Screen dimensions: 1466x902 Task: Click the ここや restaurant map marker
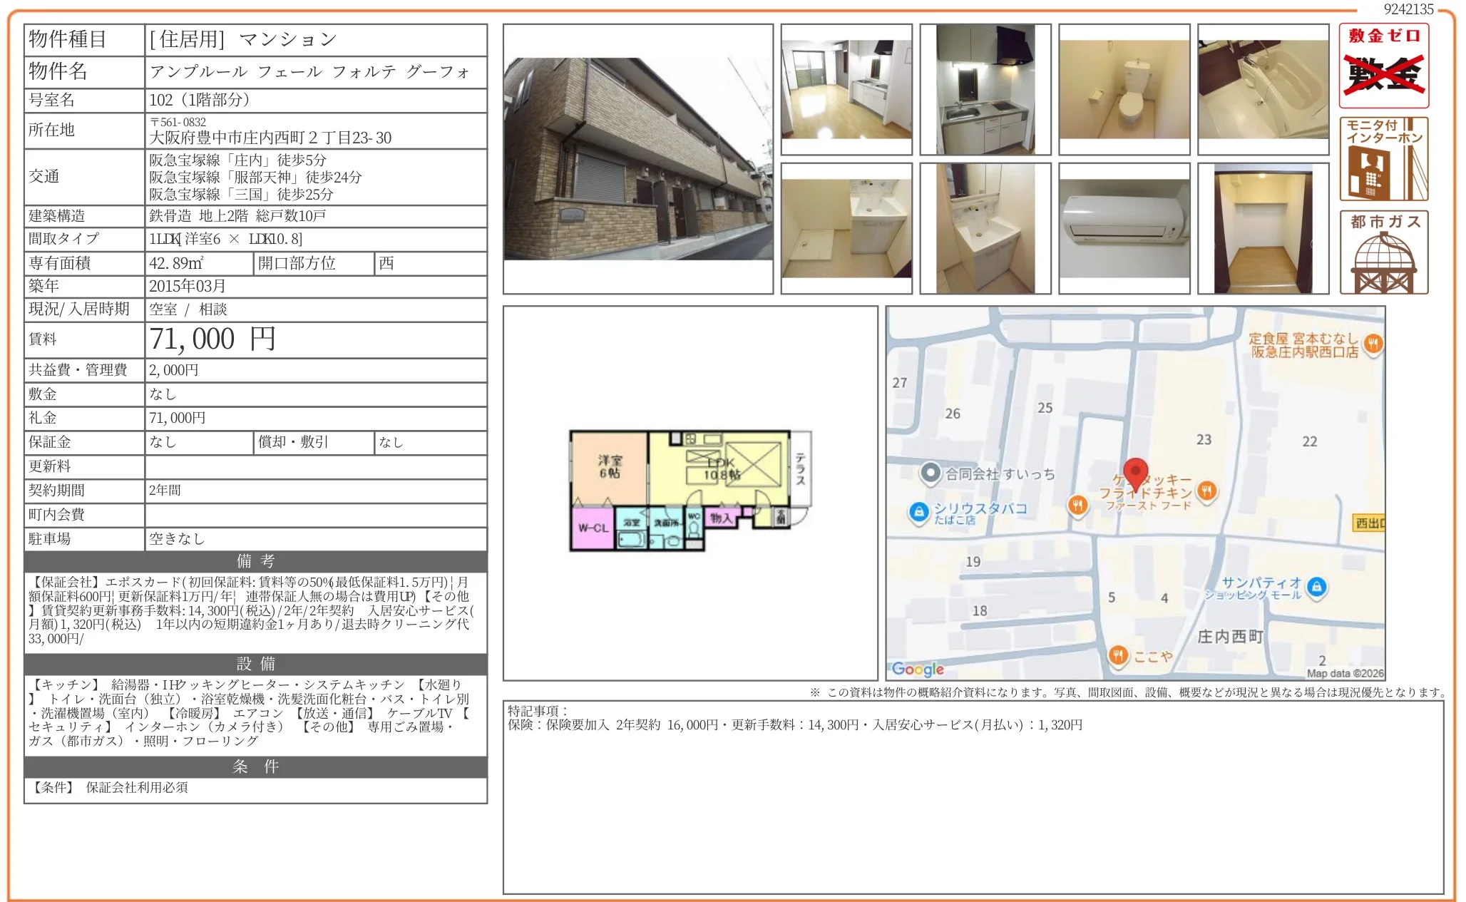[x=1118, y=655]
